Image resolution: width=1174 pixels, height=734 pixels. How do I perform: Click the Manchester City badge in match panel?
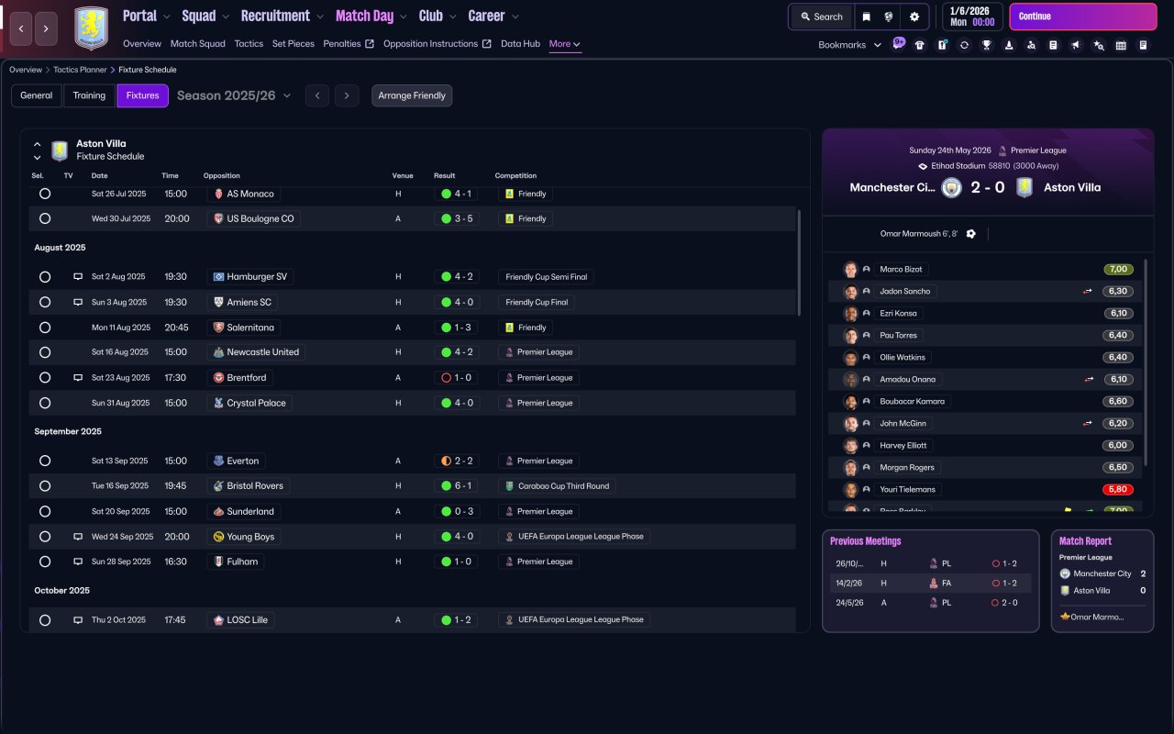[x=951, y=187]
